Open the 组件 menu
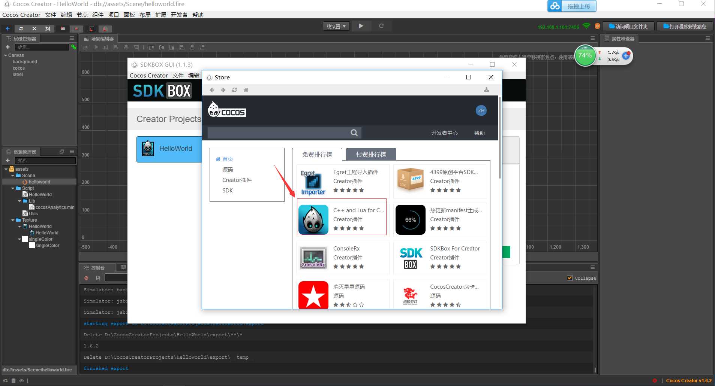Screen dimensions: 715x386 click(98, 15)
